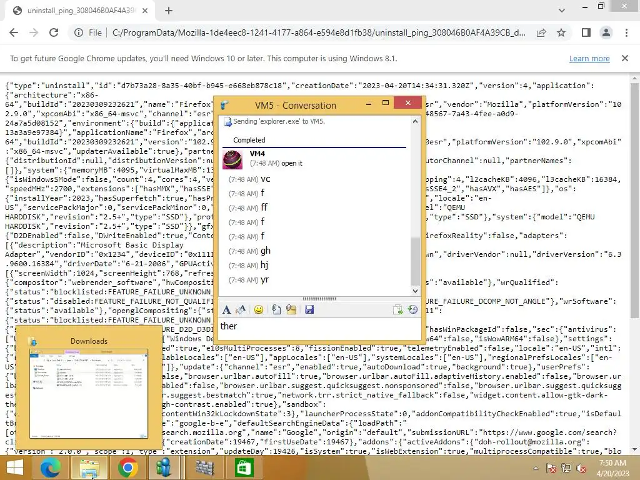Click the file transfer icon with green arrow
This screenshot has height=480, width=640.
click(397, 310)
